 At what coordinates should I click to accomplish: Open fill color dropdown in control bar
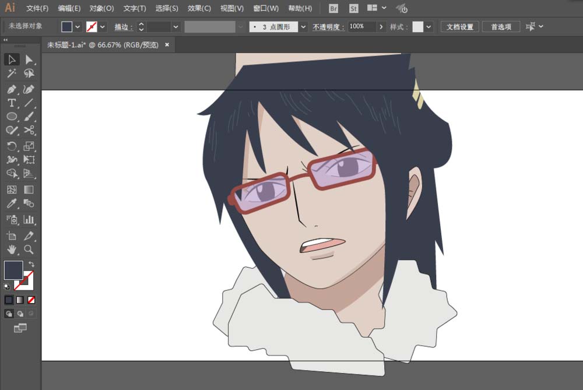click(x=78, y=27)
